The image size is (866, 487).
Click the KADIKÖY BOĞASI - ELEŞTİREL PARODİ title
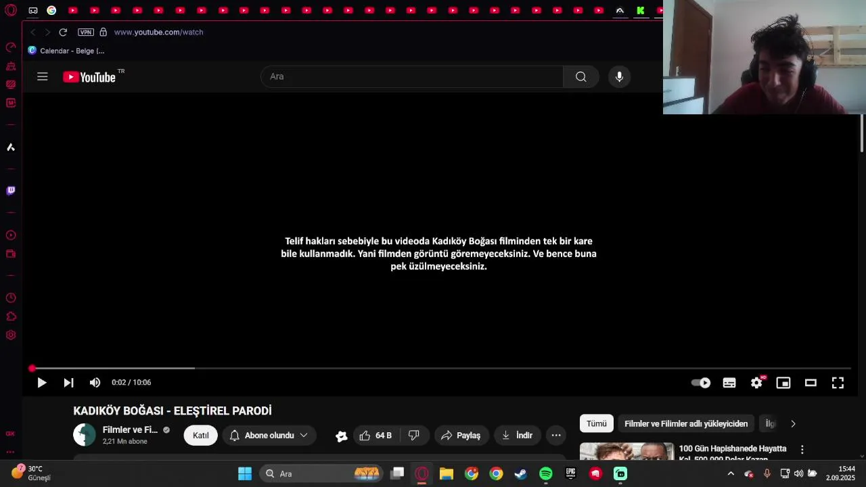coord(173,411)
